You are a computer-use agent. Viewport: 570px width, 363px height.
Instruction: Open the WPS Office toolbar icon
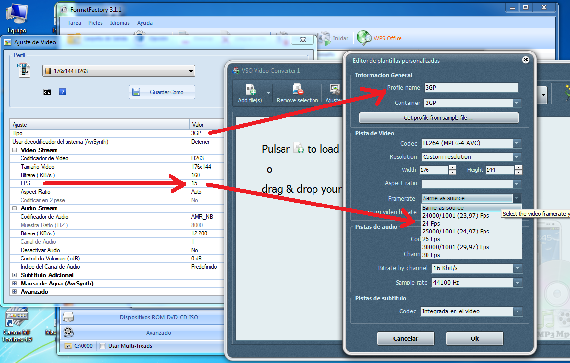(x=364, y=38)
